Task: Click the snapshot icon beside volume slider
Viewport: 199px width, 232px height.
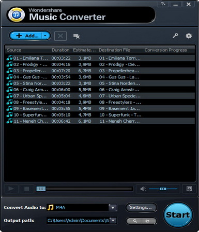Action: (x=189, y=189)
